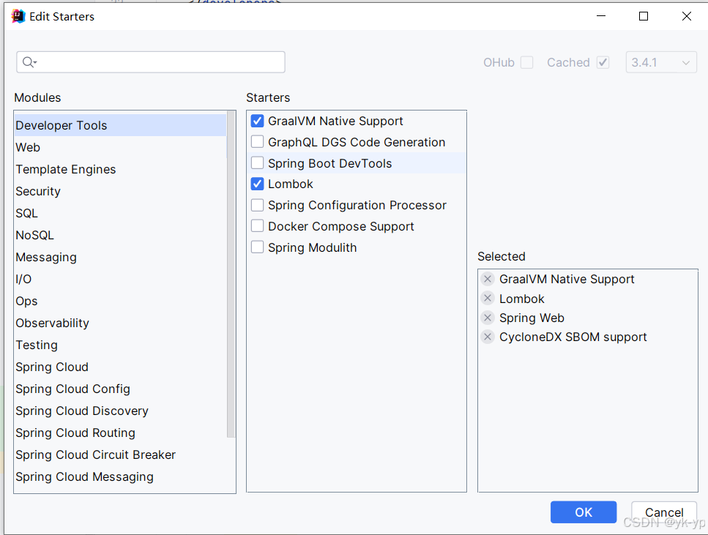This screenshot has height=535, width=708.
Task: Toggle the Cached checkbox
Action: pos(603,62)
